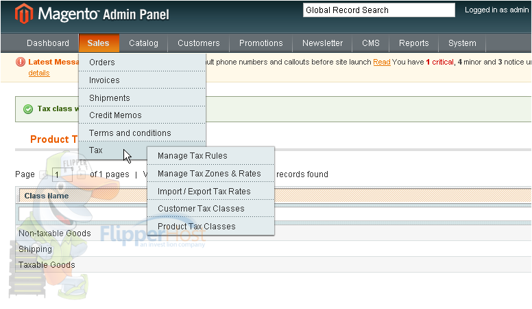Viewport: 532px width, 309px height.
Task: Open the Newsletter menu
Action: click(323, 43)
